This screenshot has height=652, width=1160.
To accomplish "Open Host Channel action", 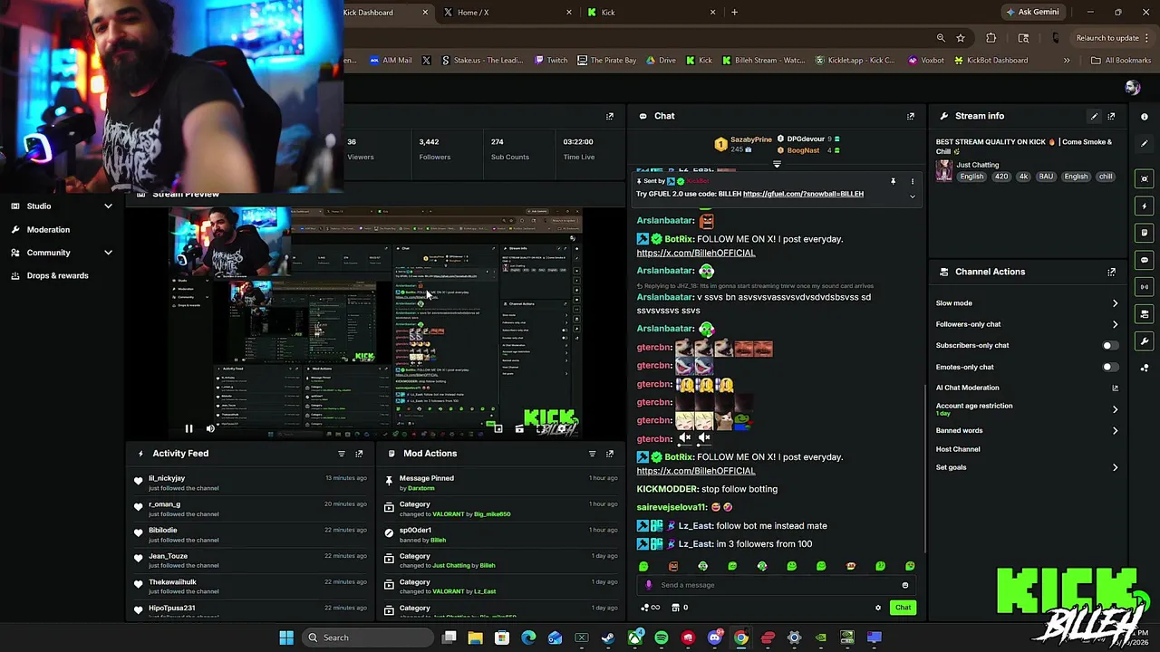I will click(958, 449).
